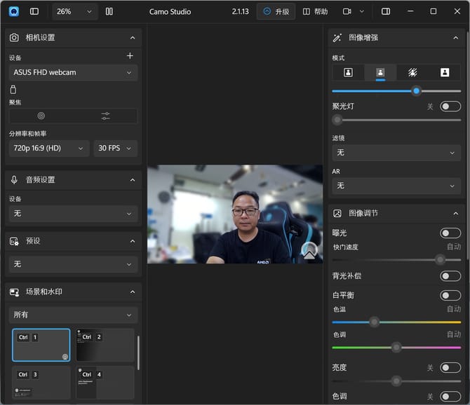This screenshot has width=470, height=405.
Task: Choose the last white-background portrait mode
Action: [445, 72]
